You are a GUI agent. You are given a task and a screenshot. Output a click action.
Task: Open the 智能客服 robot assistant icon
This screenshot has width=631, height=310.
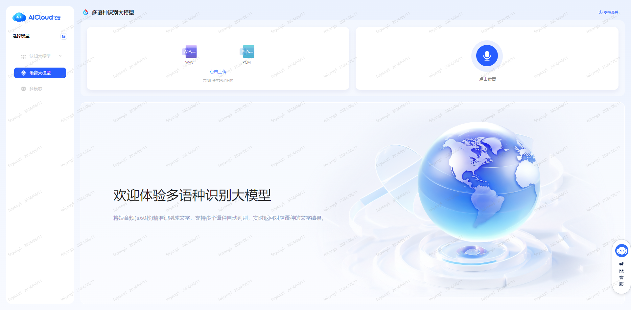click(x=621, y=251)
